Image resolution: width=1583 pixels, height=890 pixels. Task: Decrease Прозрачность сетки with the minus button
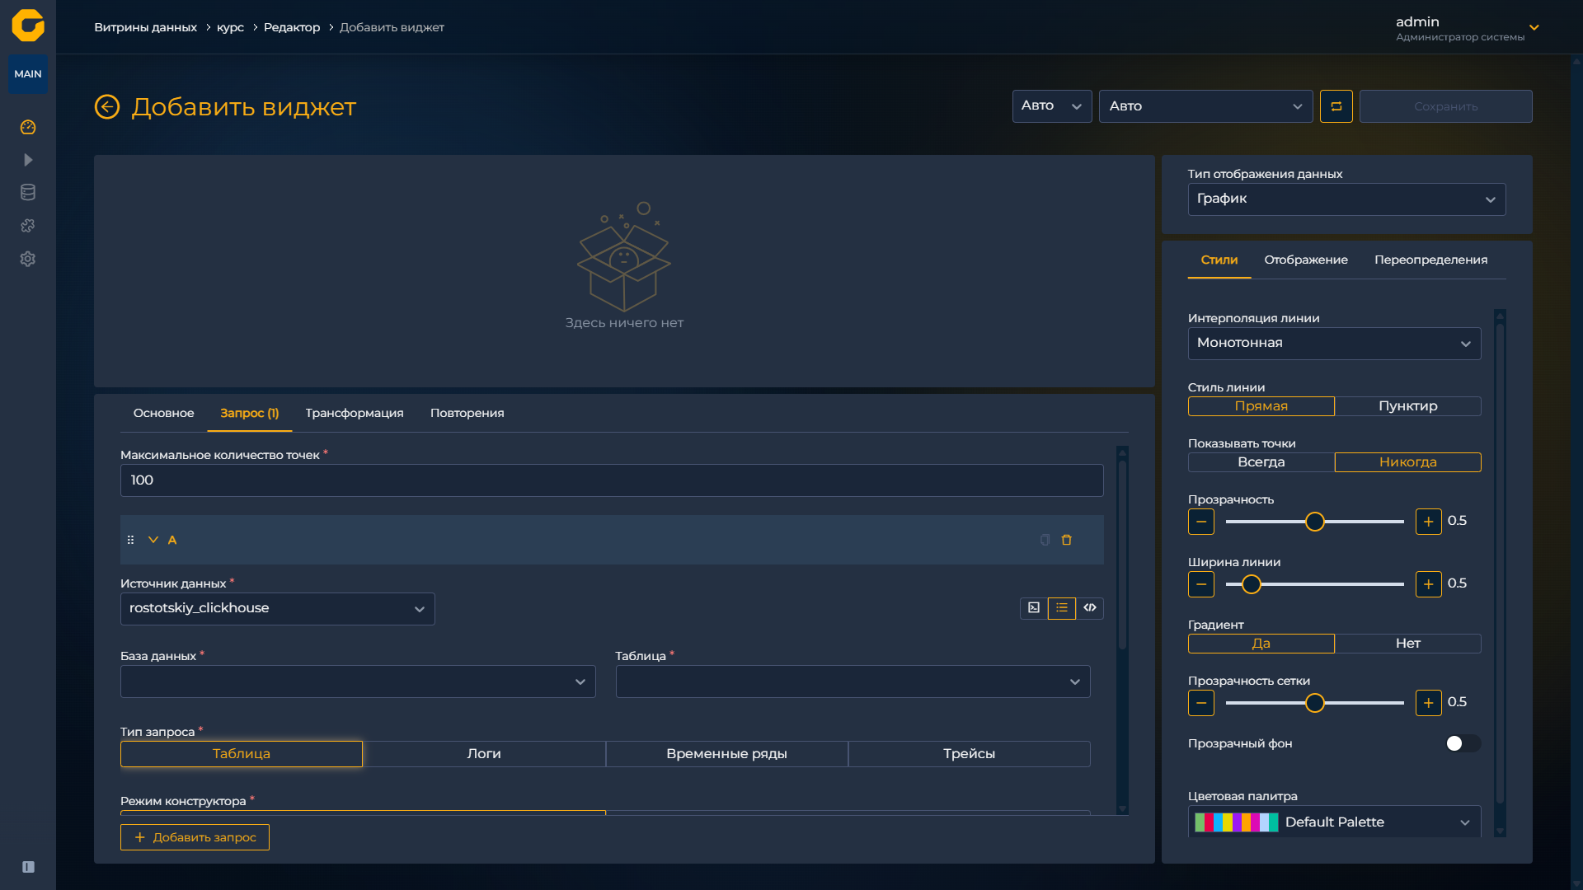point(1201,703)
